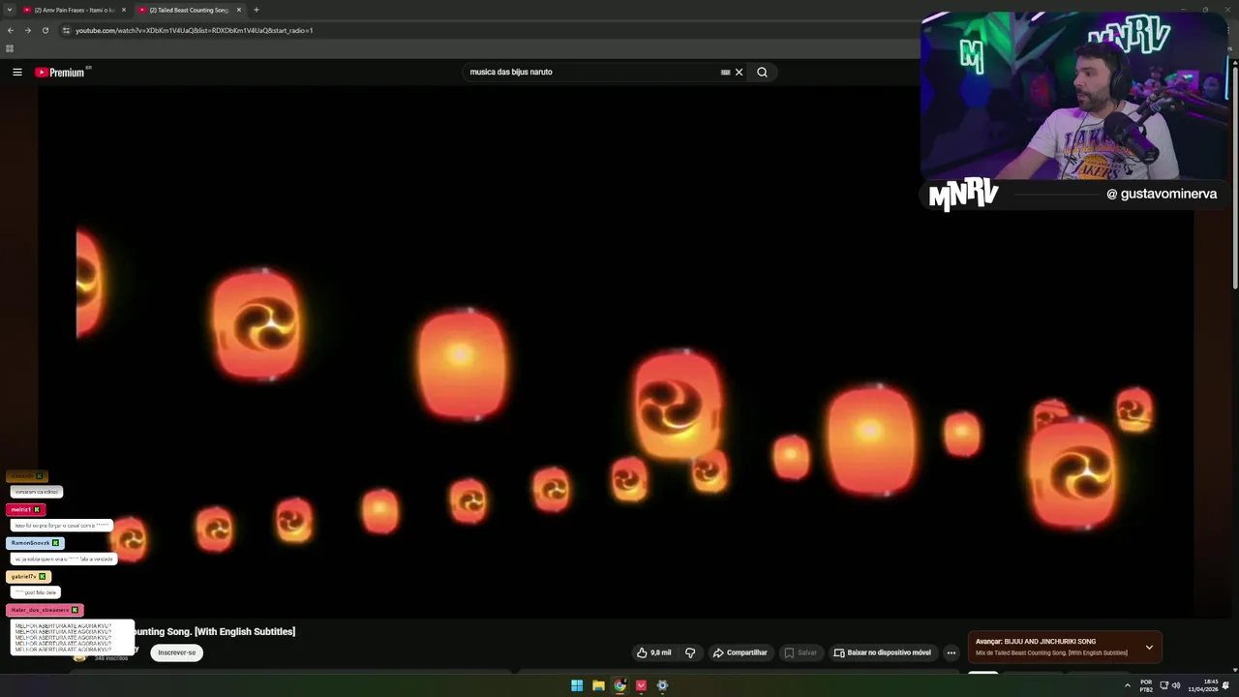Viewport: 1239px width, 697px height.
Task: Open on-screen keyboard icon in search
Action: [725, 72]
